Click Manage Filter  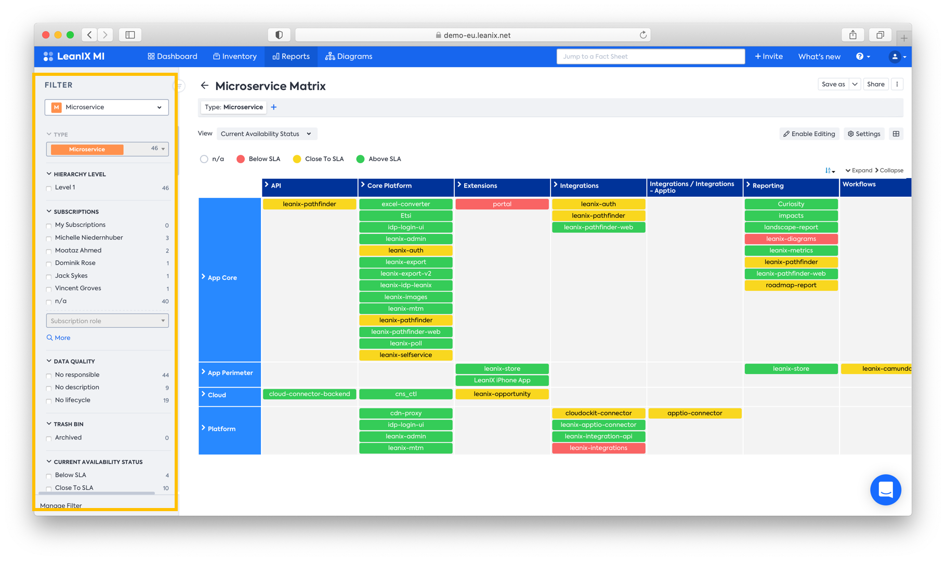[x=61, y=505]
